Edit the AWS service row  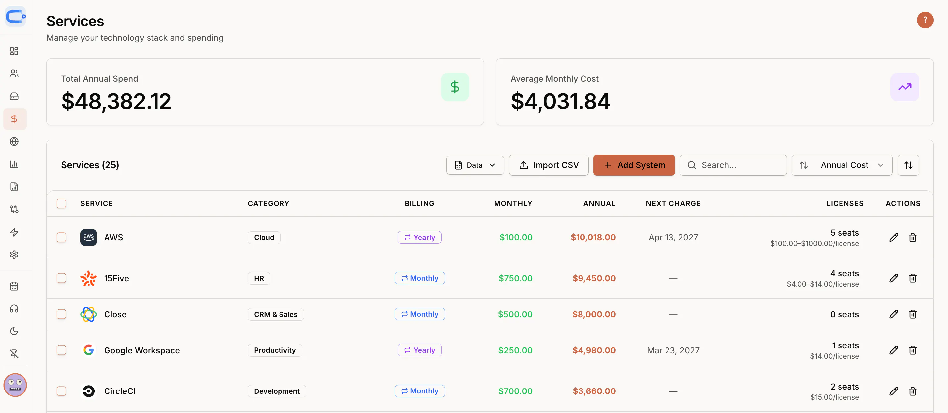click(x=893, y=237)
